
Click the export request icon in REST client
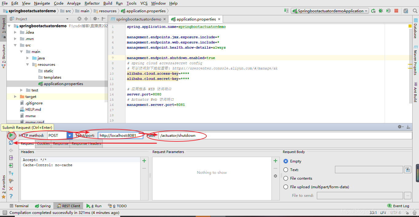[11, 158]
